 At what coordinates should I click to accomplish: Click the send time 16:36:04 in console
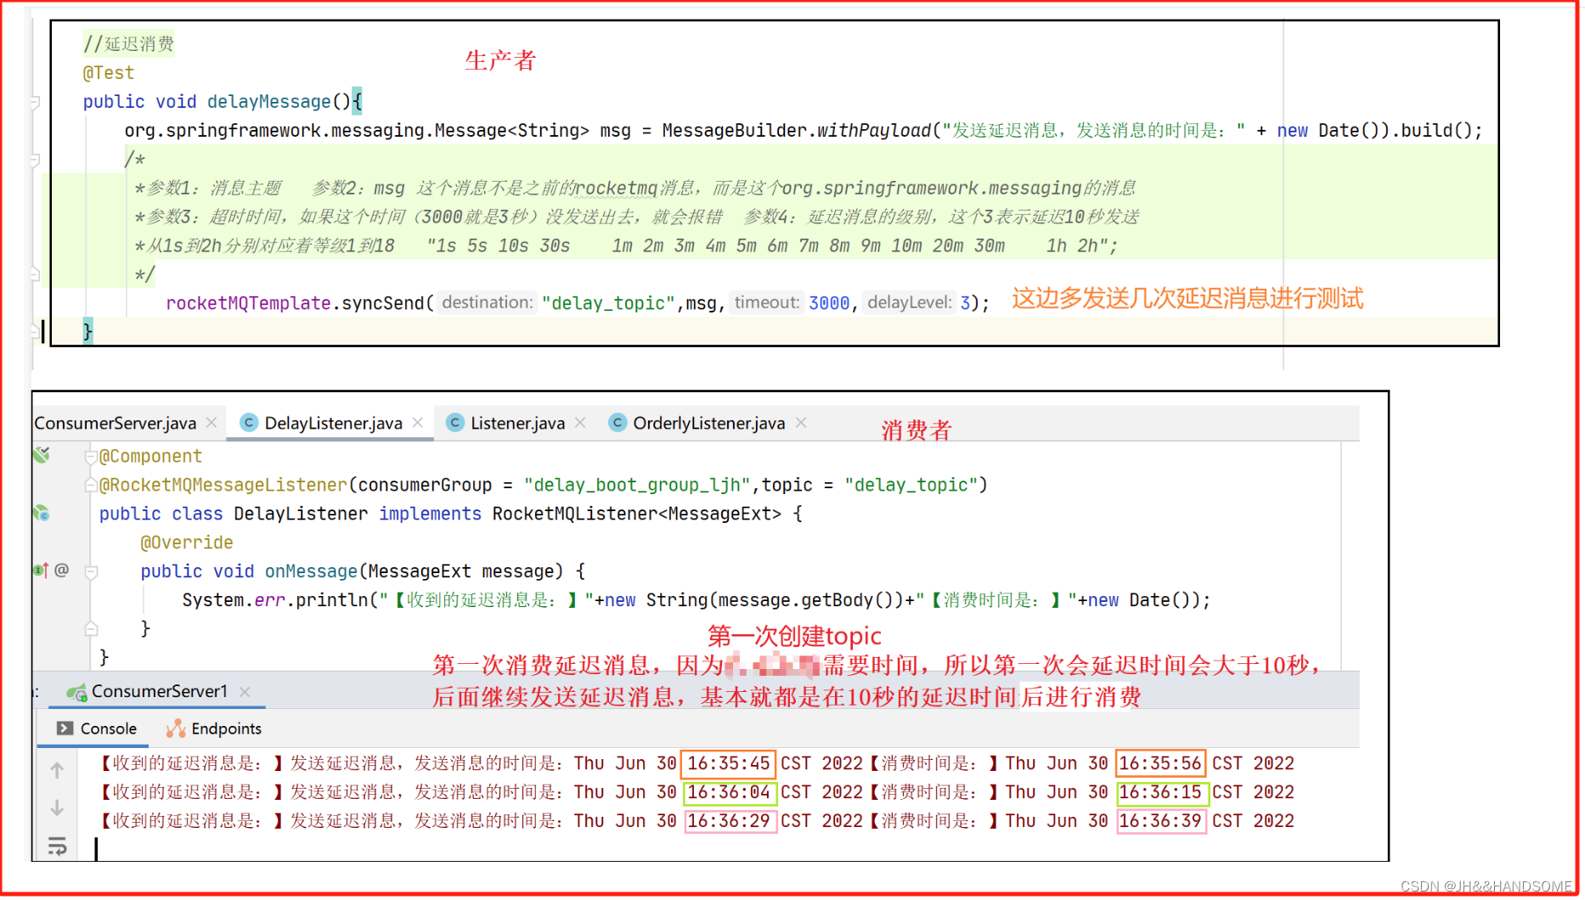[728, 793]
